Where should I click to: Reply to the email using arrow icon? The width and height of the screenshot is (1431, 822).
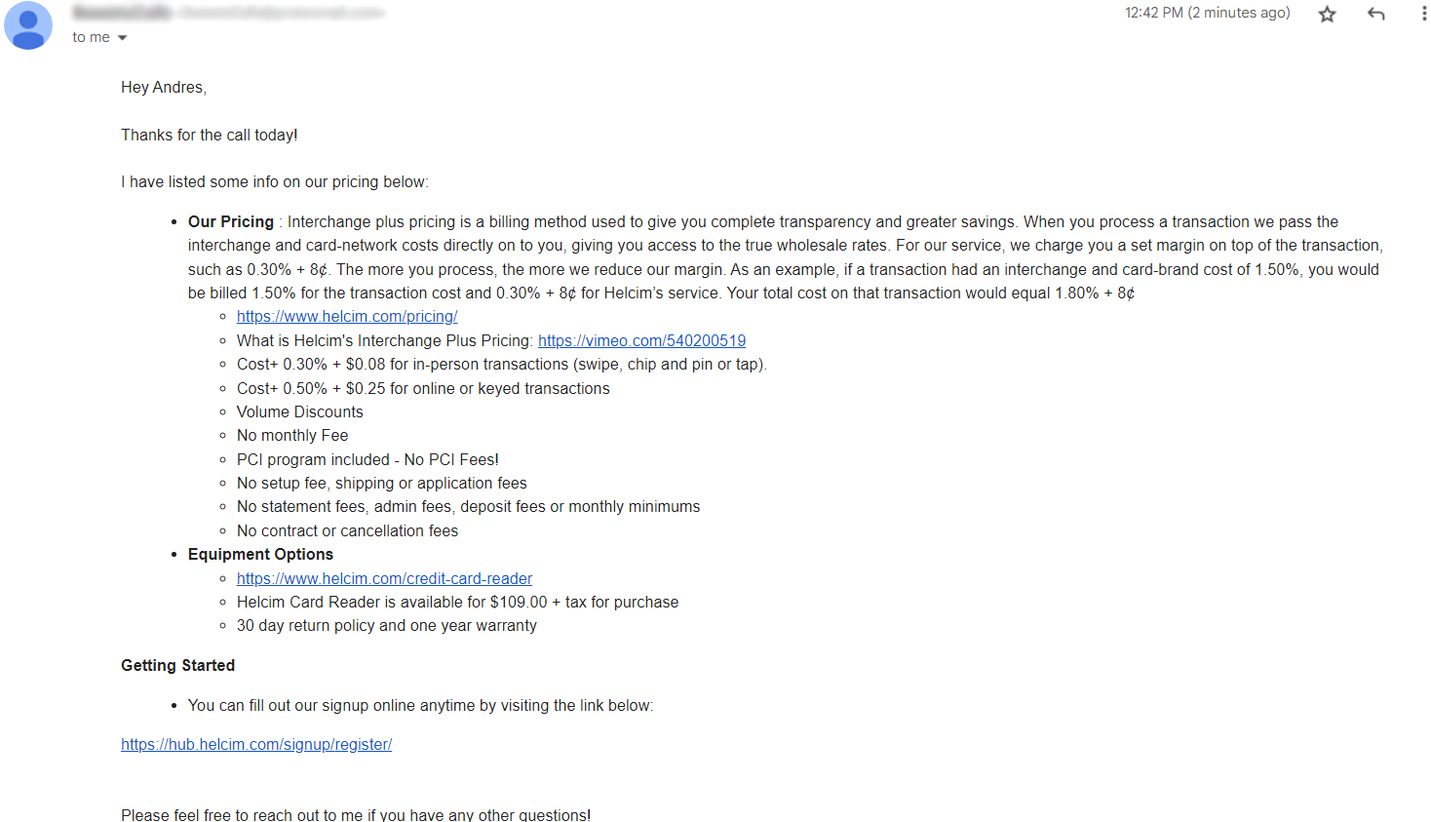coord(1376,14)
